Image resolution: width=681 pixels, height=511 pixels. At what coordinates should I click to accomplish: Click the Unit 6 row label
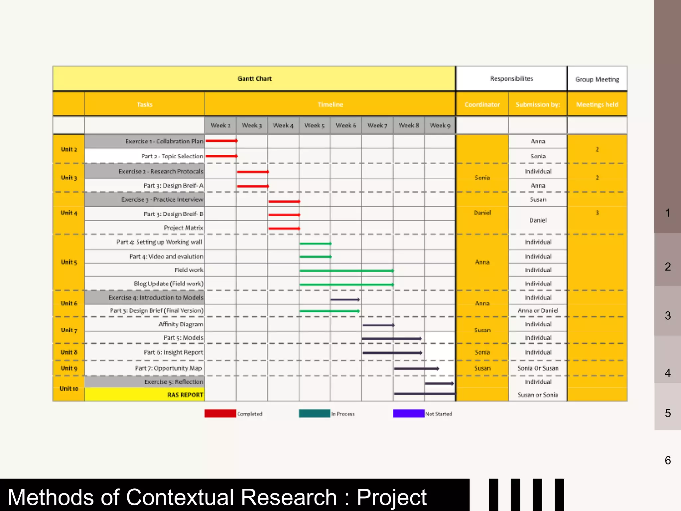tap(69, 303)
